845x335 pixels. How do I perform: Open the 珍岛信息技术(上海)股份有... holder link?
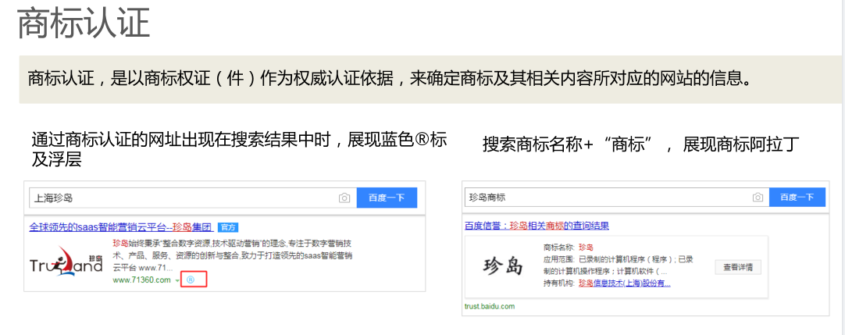point(625,283)
